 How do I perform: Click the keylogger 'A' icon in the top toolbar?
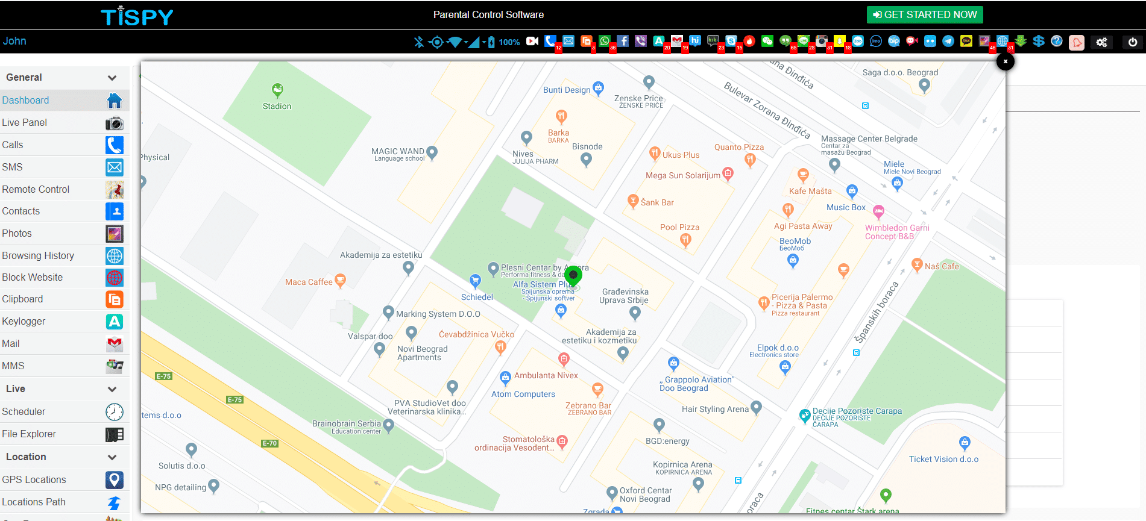click(x=659, y=41)
